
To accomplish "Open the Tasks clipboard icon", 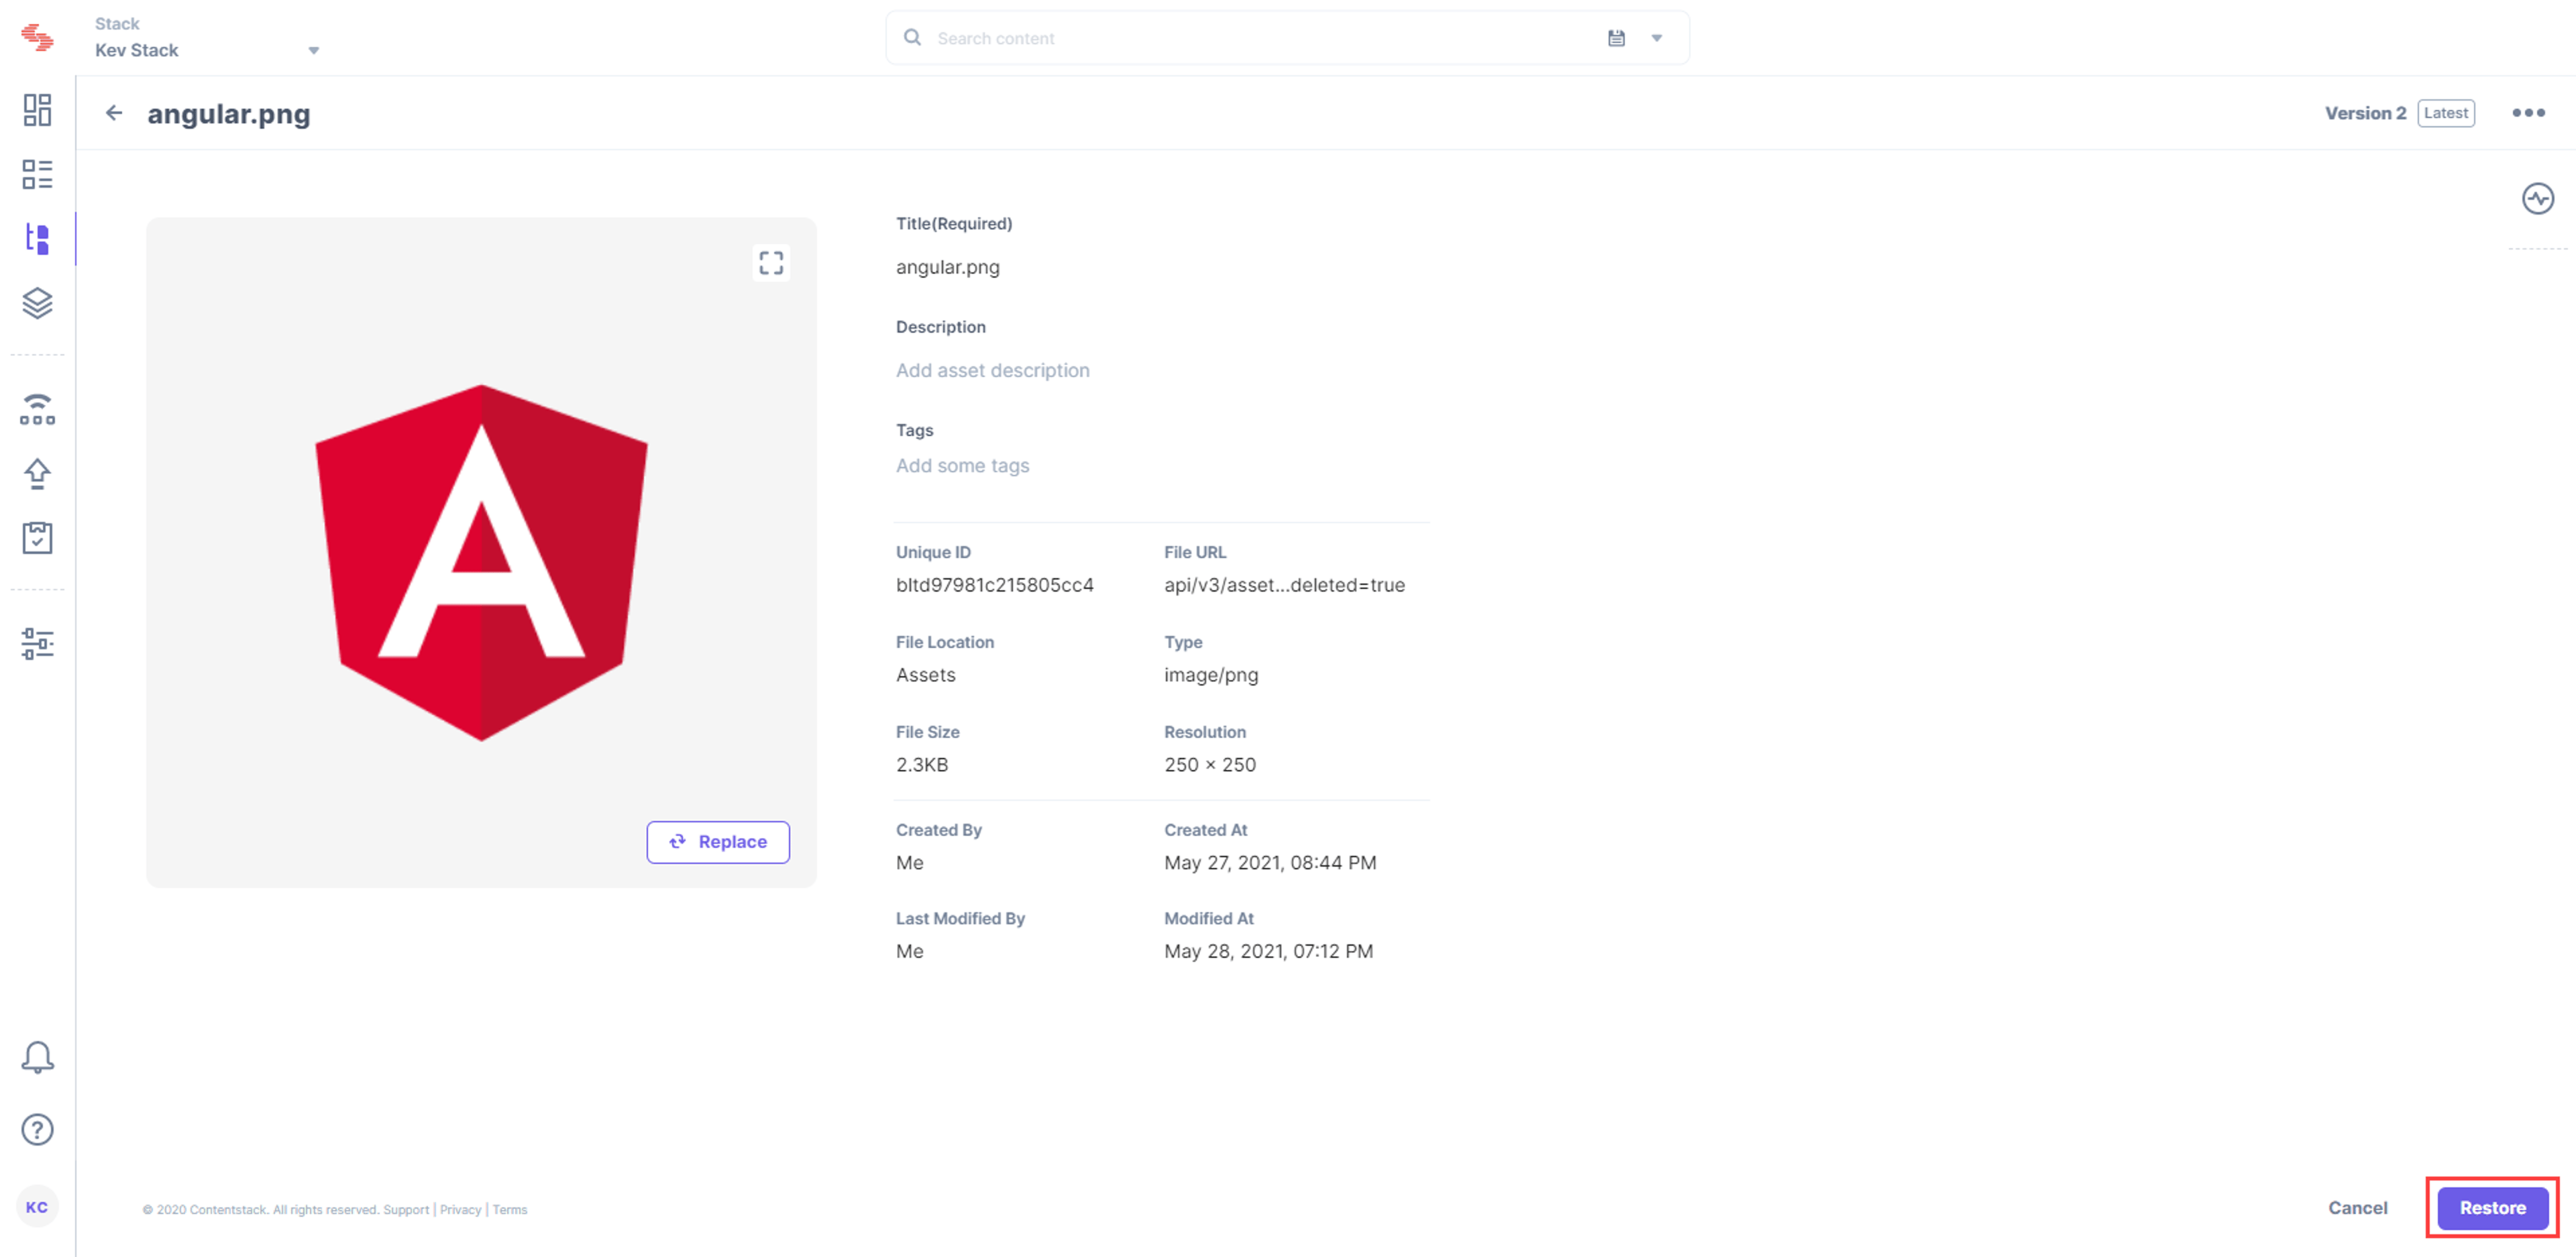I will coord(37,538).
